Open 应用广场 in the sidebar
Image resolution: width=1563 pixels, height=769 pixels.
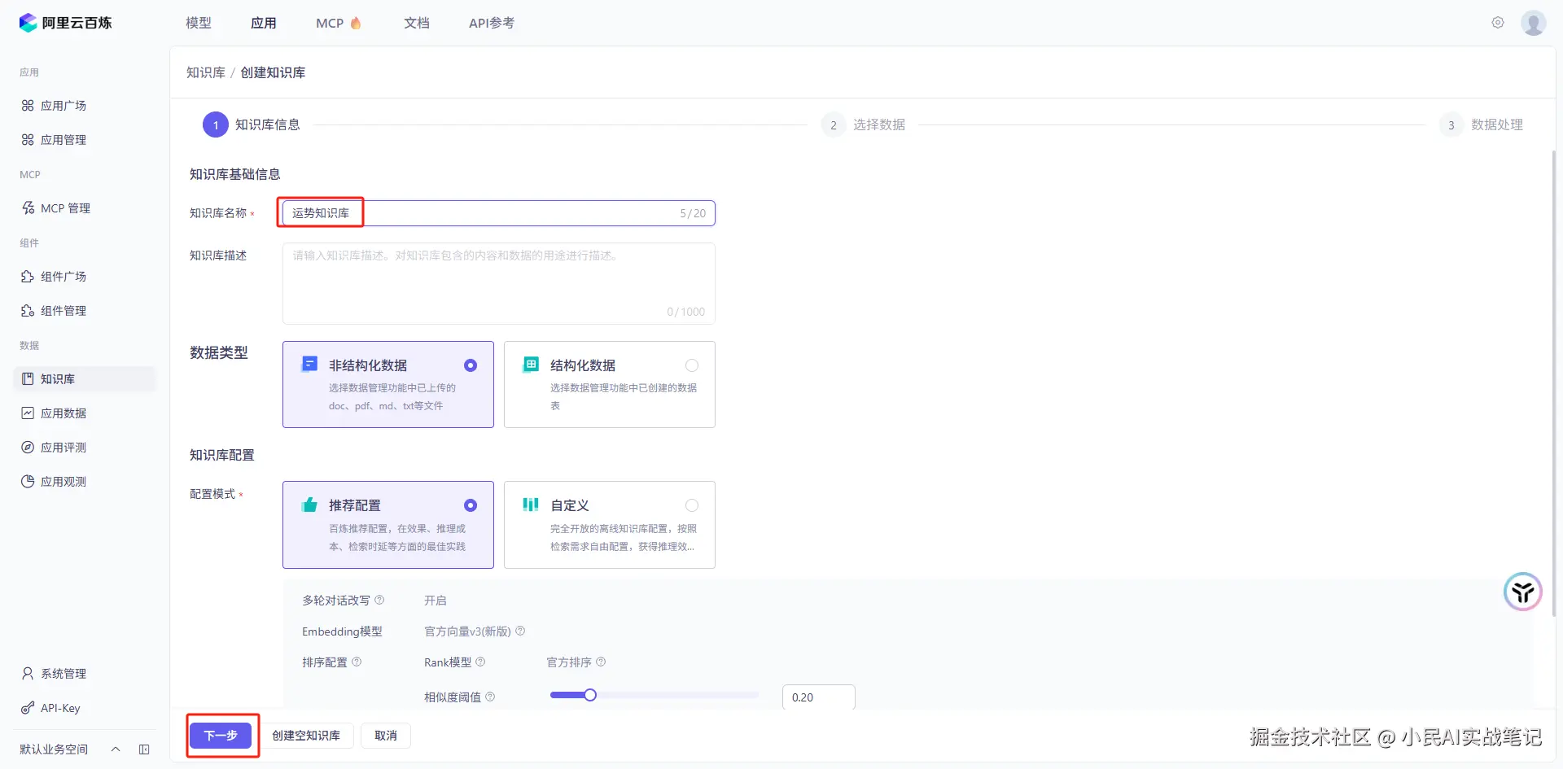(x=85, y=106)
